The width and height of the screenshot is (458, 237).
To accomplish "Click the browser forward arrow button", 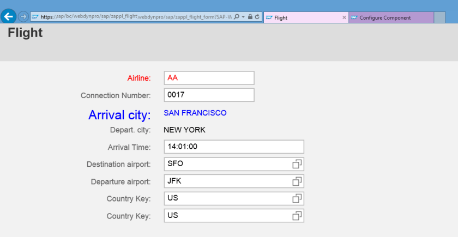I will pos(23,17).
